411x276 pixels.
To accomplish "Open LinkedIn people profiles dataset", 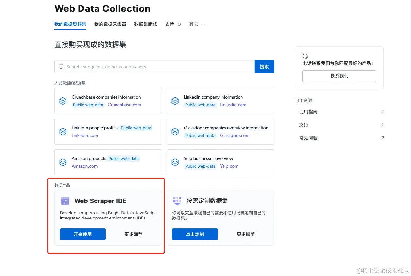I will [95, 128].
